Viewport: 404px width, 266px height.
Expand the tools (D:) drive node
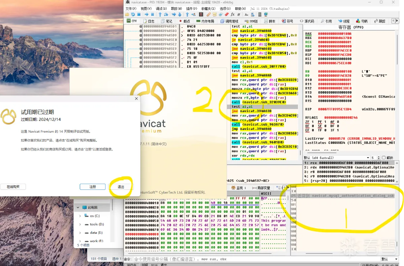coord(80,224)
